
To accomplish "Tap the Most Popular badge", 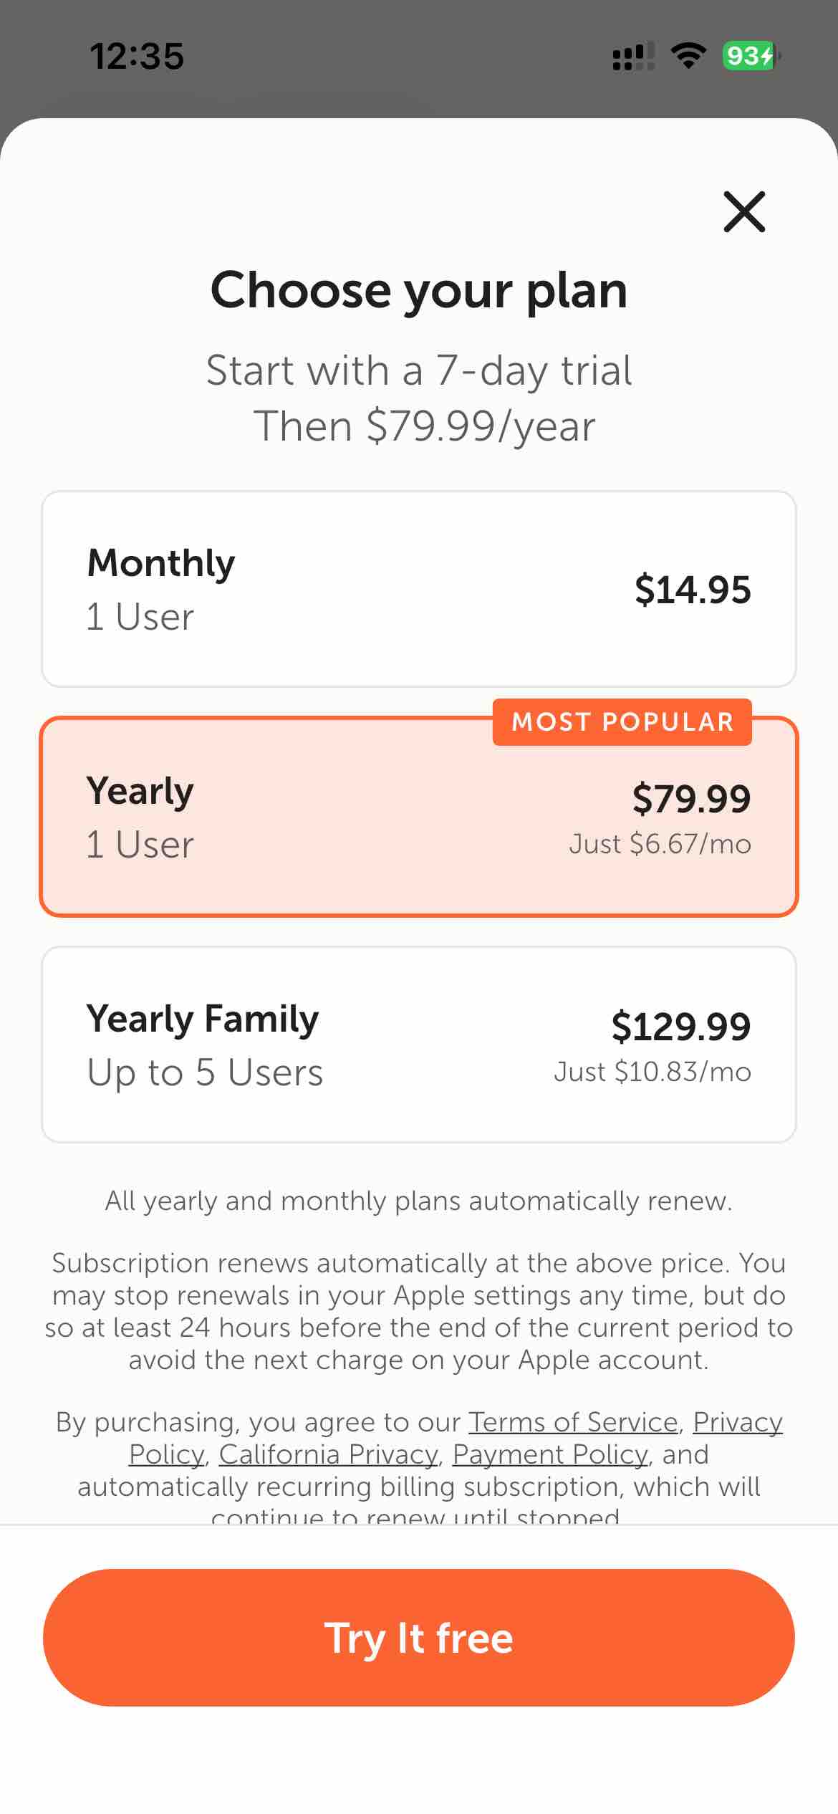I will [x=622, y=721].
